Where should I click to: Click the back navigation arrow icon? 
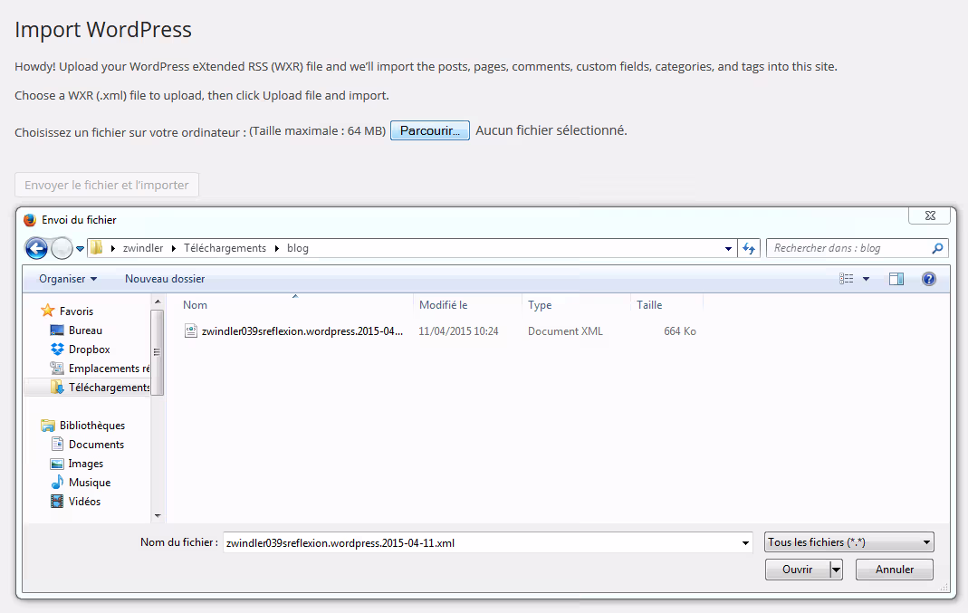[x=36, y=248]
